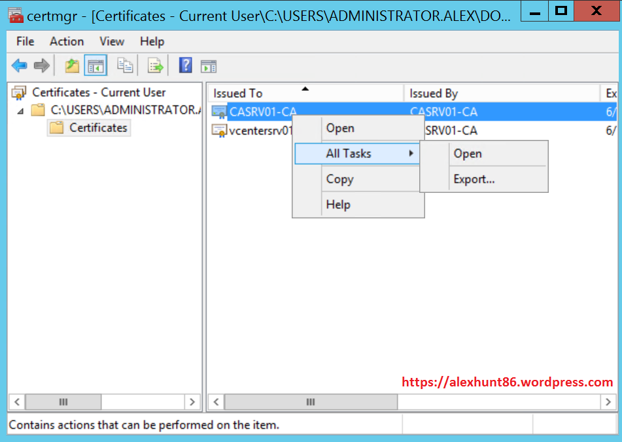Image resolution: width=622 pixels, height=442 pixels.
Task: Choose Export... from the All Tasks submenu
Action: pyautogui.click(x=474, y=179)
